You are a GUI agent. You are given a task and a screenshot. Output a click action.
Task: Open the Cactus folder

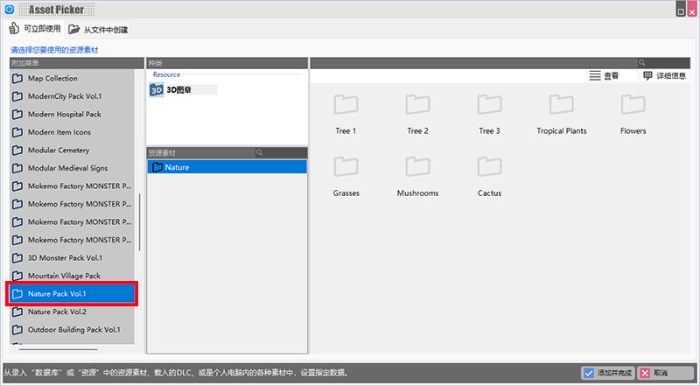[489, 168]
